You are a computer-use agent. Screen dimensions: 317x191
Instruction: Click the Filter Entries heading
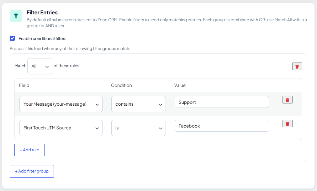click(x=42, y=13)
